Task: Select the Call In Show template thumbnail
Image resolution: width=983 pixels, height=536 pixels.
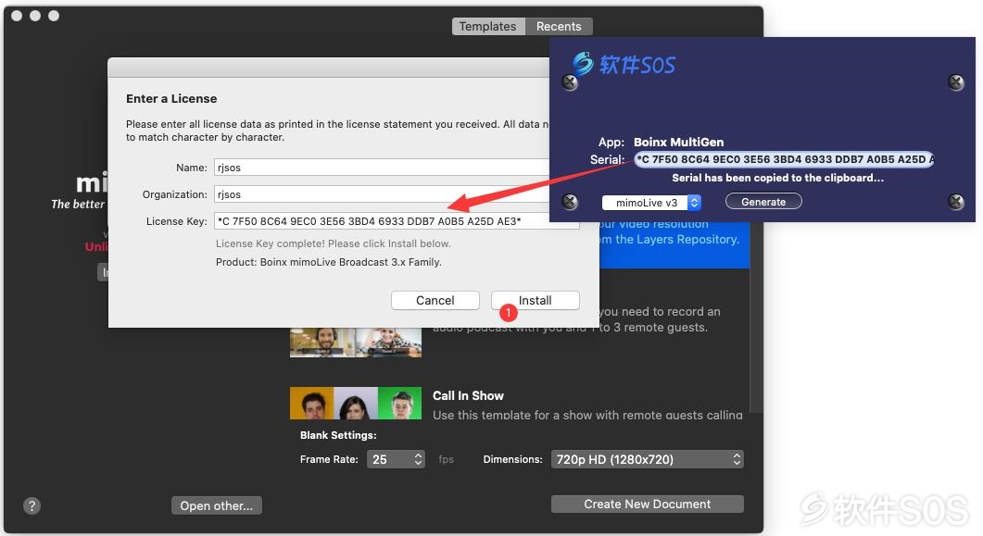Action: click(356, 404)
